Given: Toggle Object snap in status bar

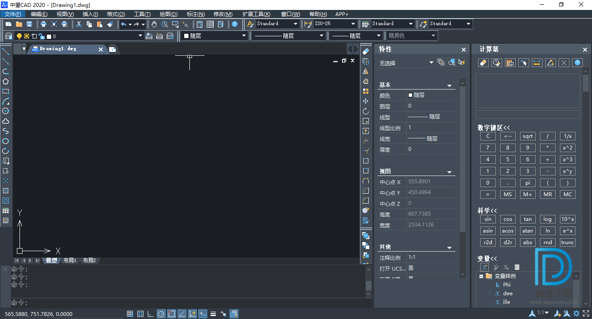Looking at the screenshot, I should [x=172, y=314].
